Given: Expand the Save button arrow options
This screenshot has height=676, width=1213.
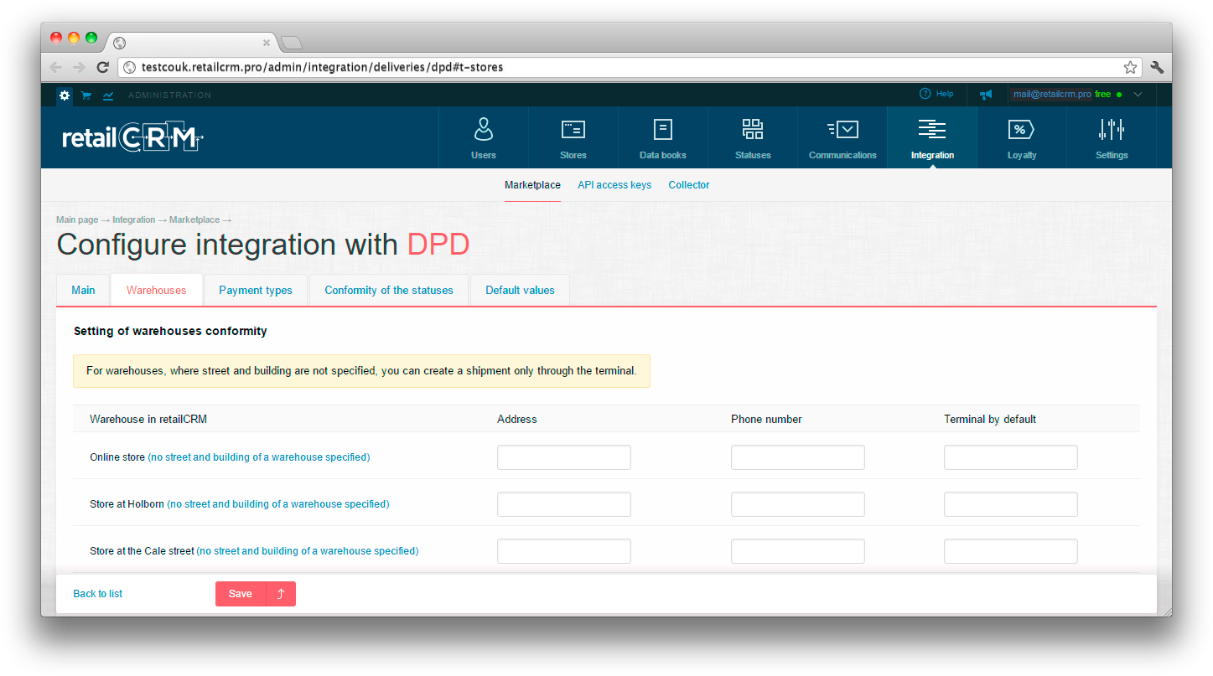Looking at the screenshot, I should [281, 594].
